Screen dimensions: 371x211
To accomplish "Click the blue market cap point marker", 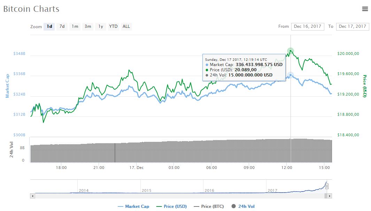I will (x=291, y=75).
